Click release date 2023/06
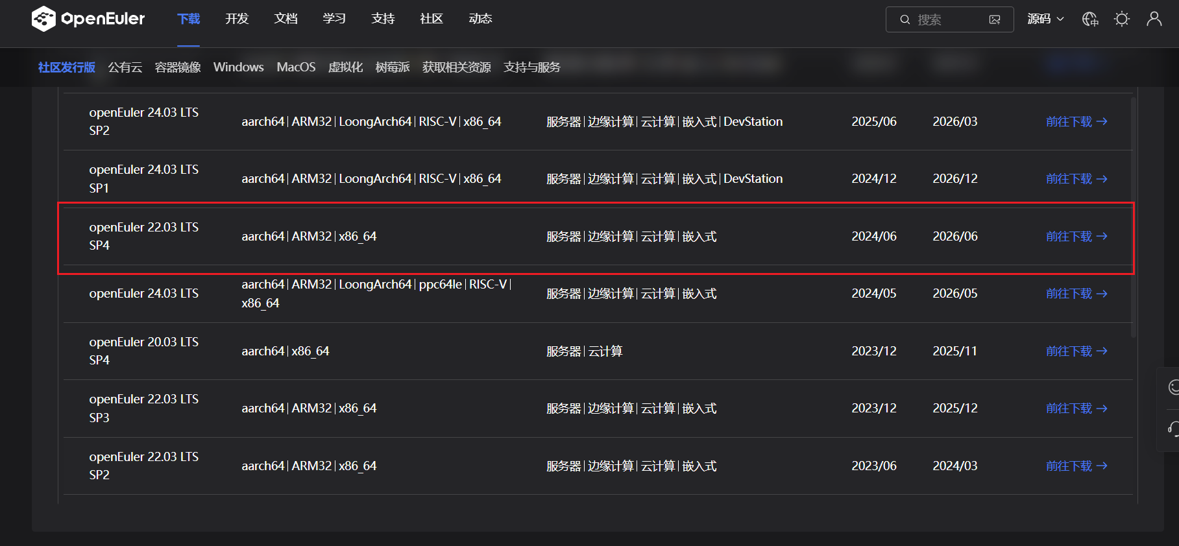 (x=874, y=466)
